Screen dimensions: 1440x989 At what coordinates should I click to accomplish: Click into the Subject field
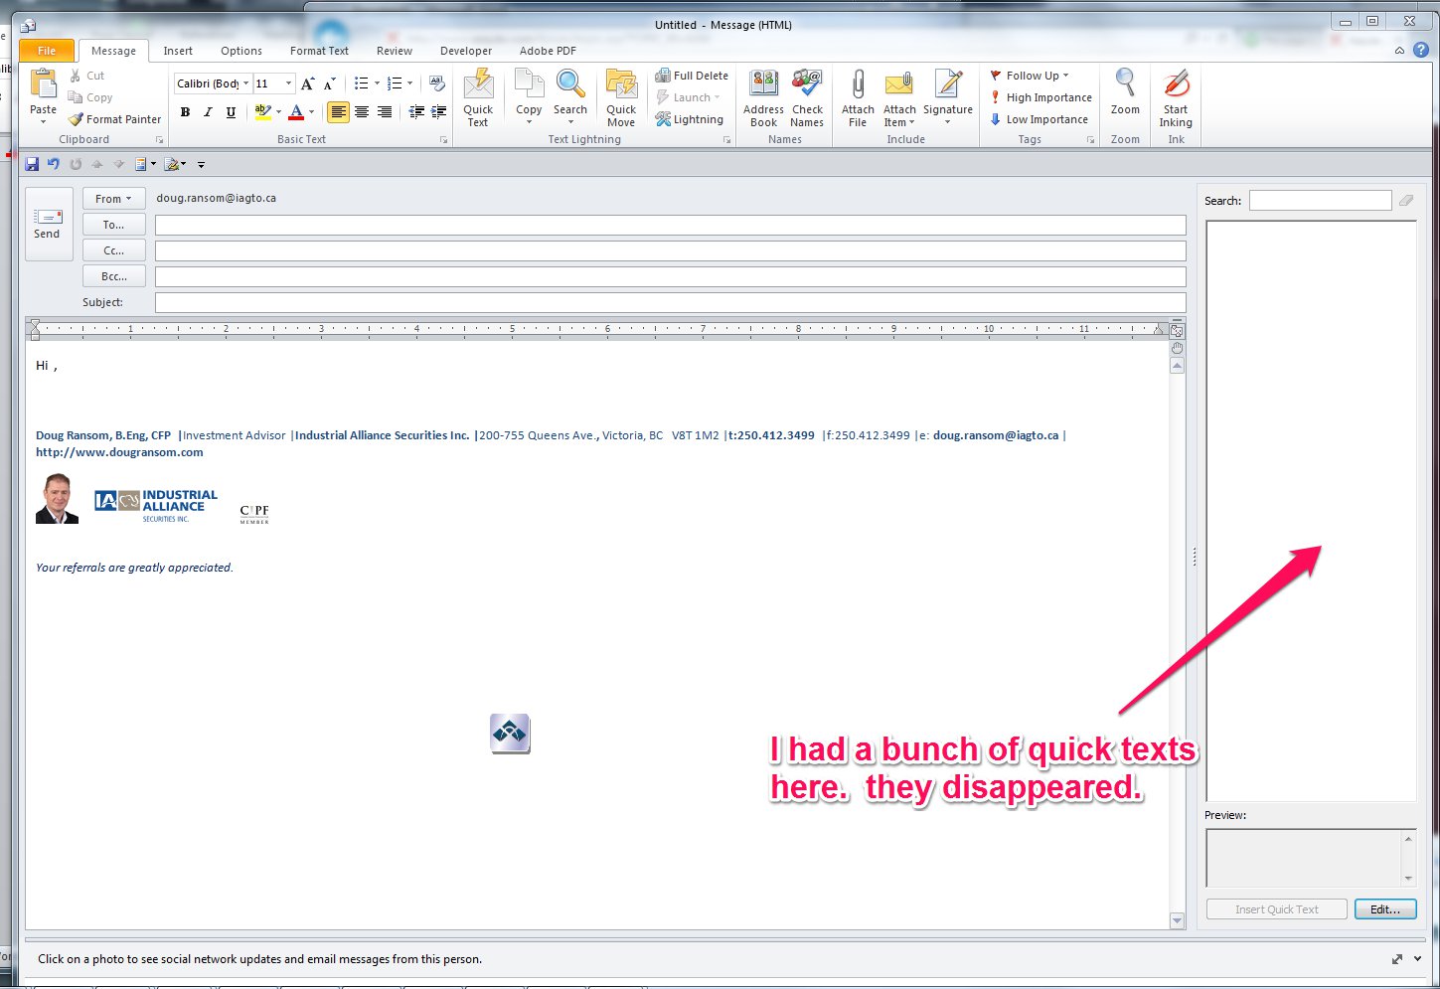670,302
